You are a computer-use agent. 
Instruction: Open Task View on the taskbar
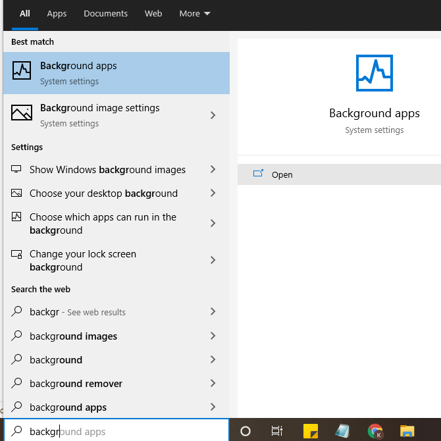(276, 431)
